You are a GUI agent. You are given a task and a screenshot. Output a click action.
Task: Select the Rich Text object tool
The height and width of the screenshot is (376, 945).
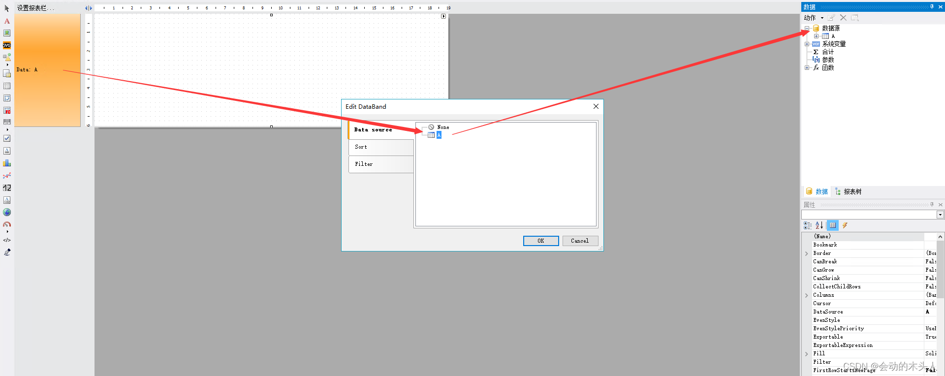click(7, 151)
